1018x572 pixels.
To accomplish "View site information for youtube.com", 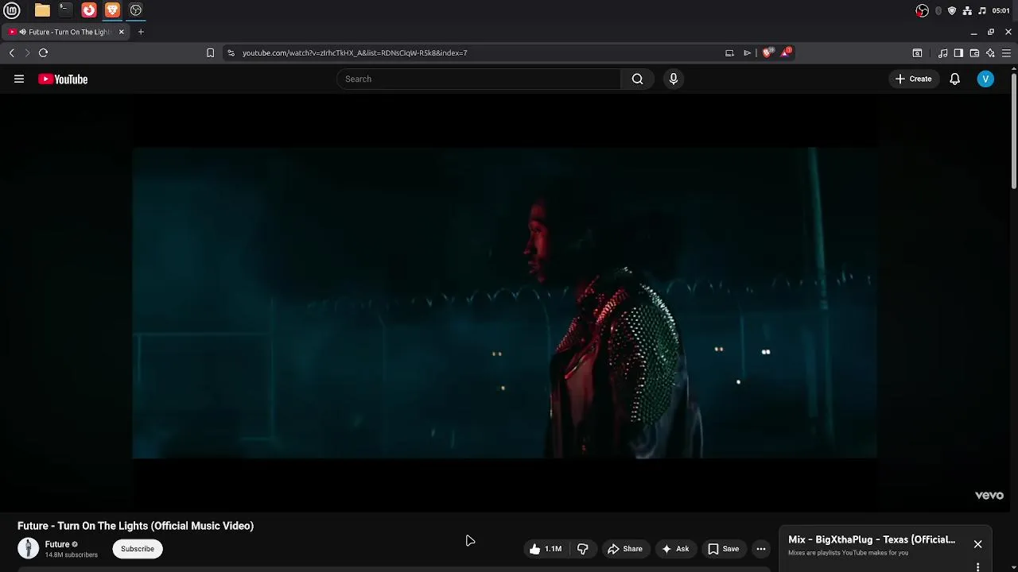I will pyautogui.click(x=231, y=52).
